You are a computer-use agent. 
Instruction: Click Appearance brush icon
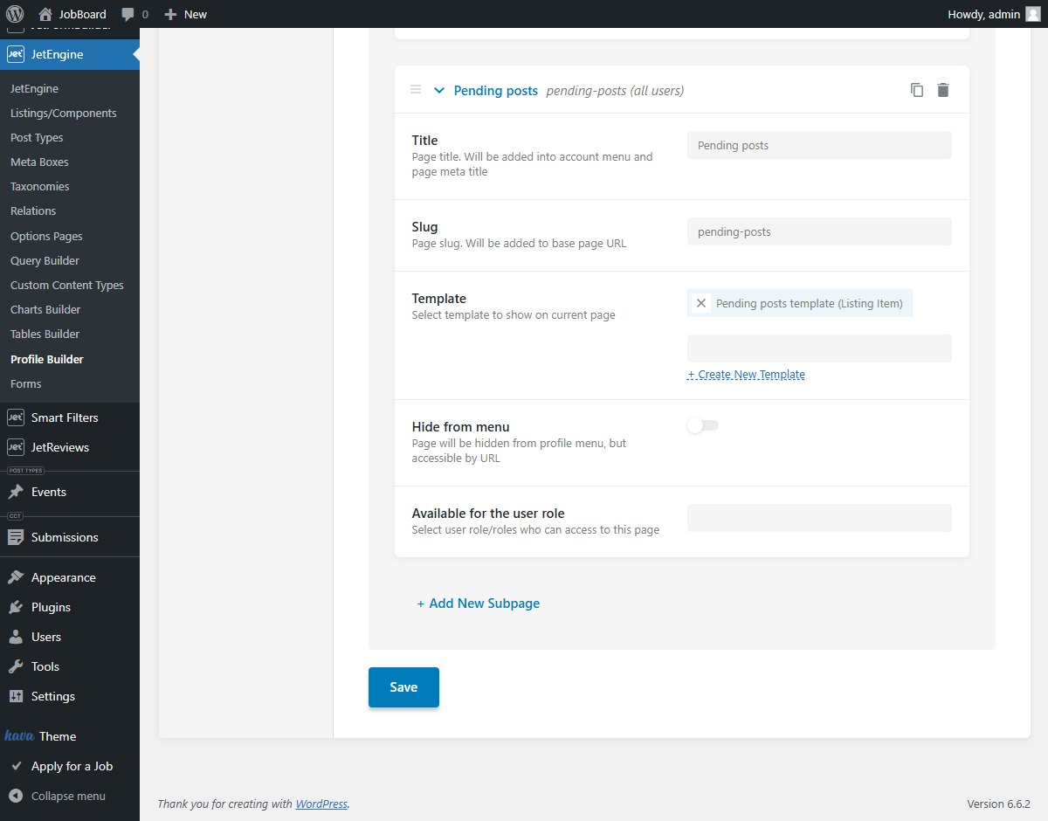[16, 577]
